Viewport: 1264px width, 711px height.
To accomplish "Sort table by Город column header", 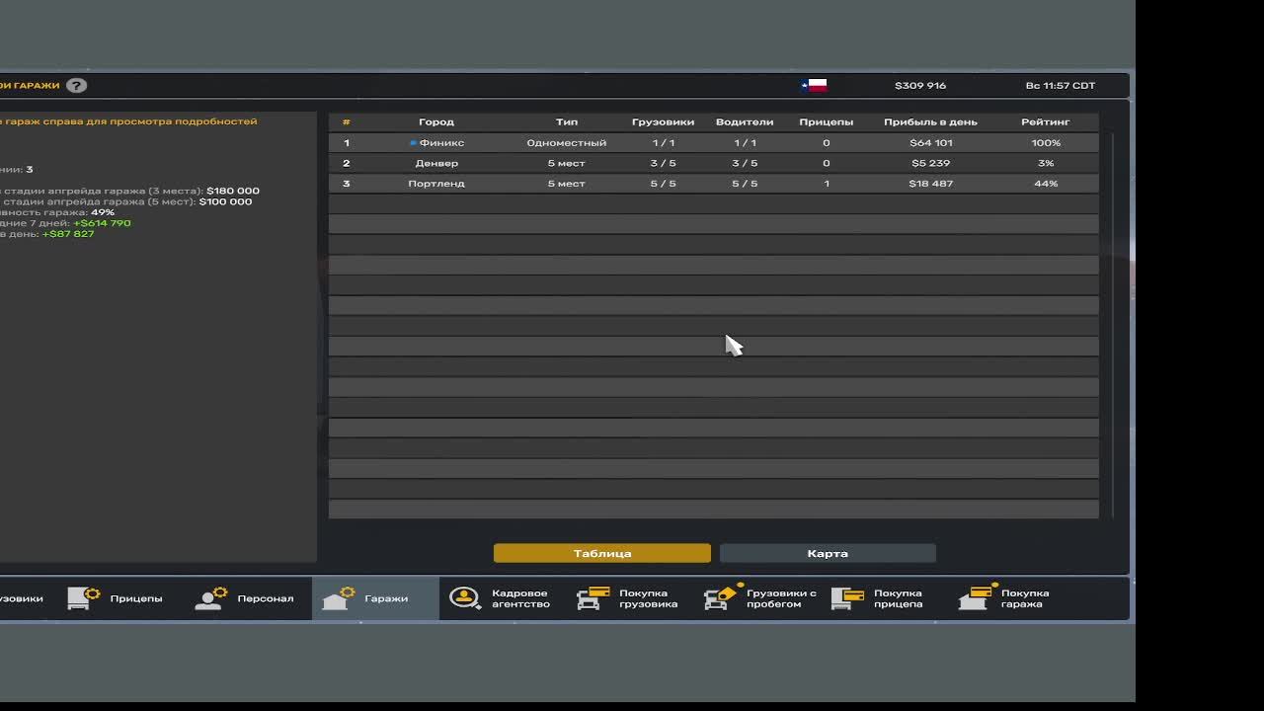I will 436,122.
